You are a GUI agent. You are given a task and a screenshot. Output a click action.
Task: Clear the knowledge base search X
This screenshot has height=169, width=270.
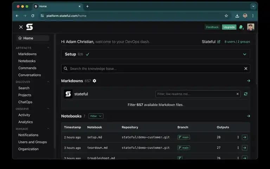246,68
